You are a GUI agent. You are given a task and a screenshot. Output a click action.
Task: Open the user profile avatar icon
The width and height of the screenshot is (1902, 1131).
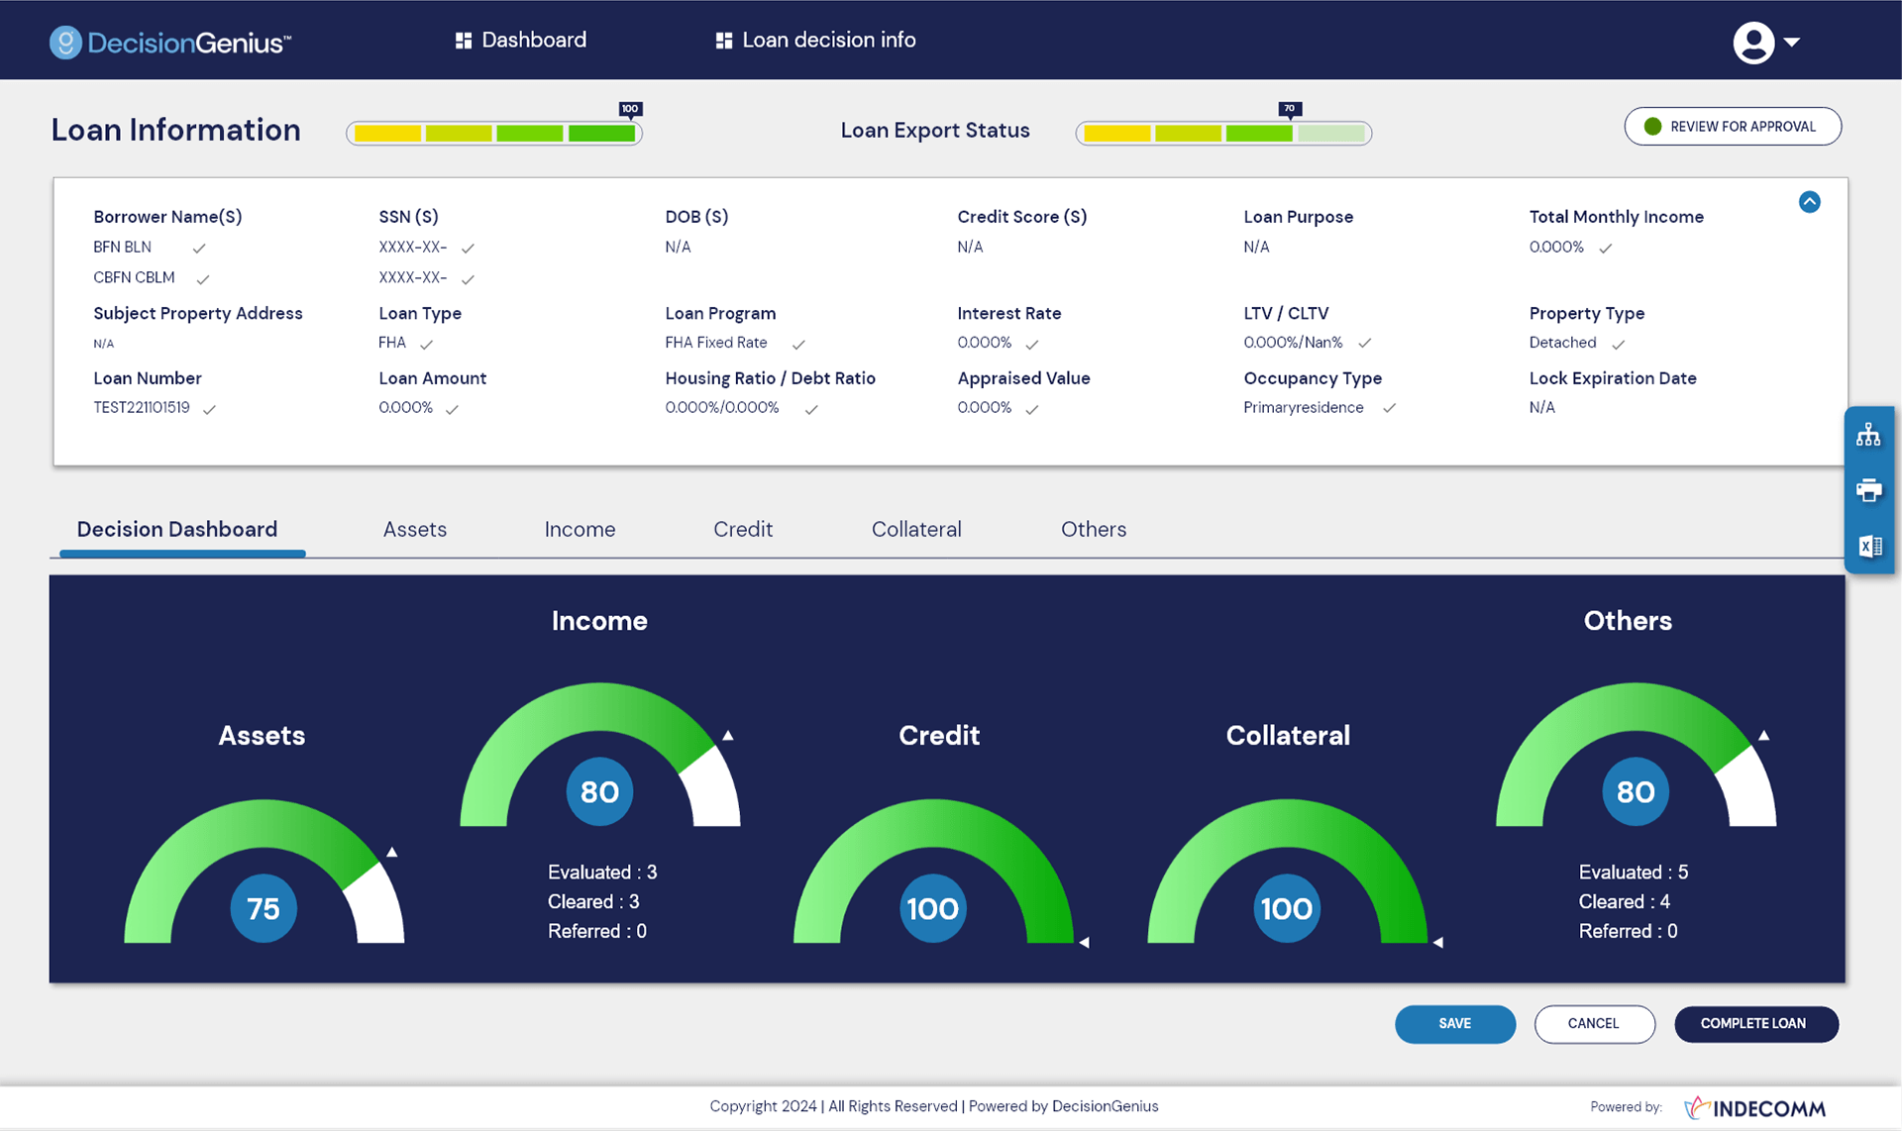(1751, 41)
